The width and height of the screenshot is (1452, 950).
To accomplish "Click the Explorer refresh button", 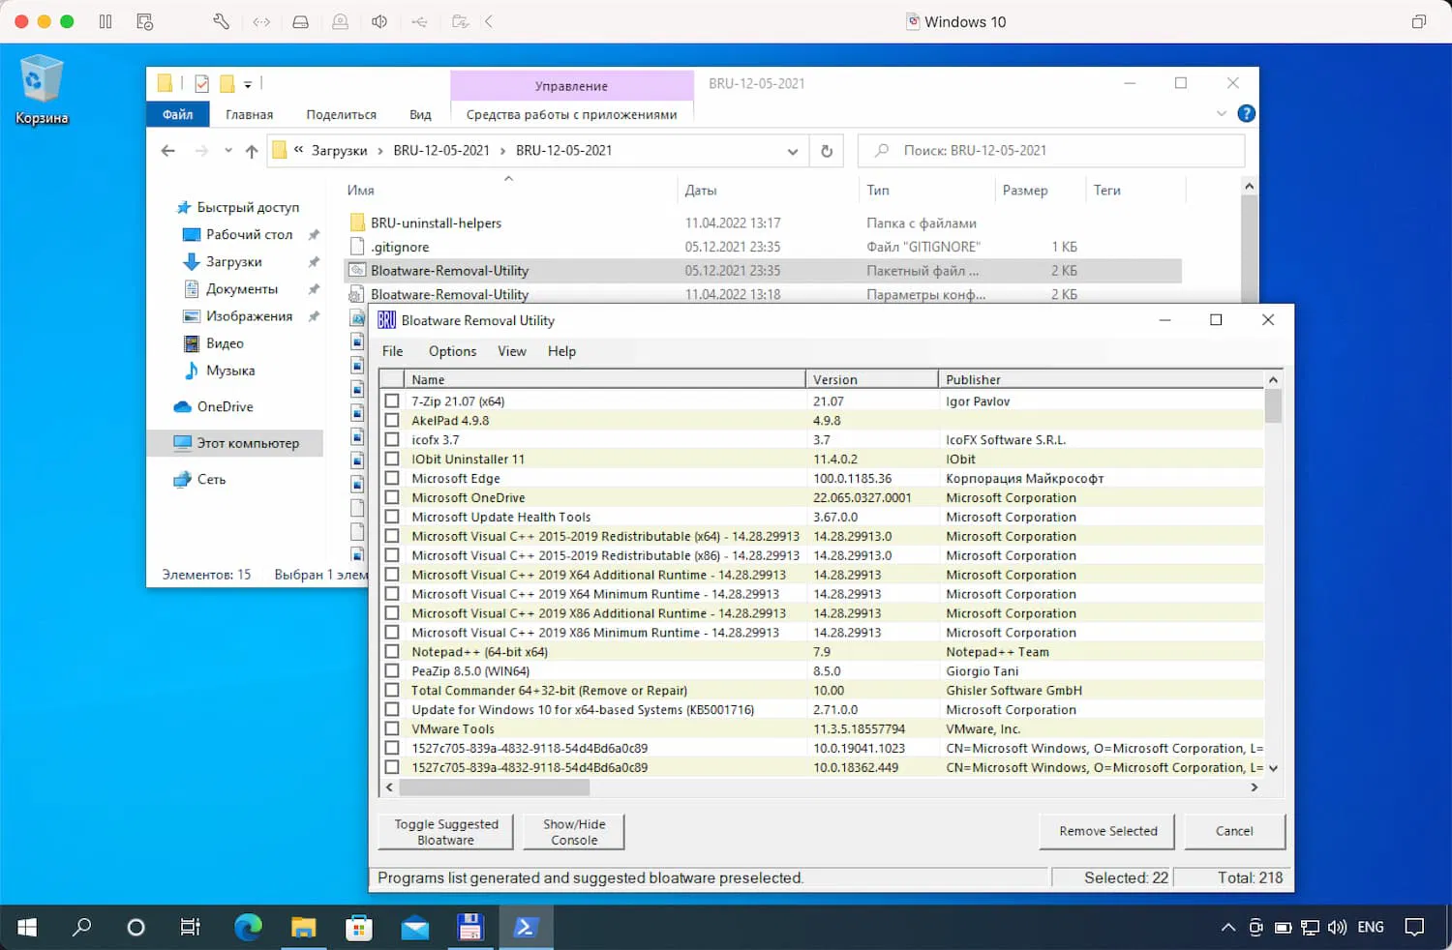I will 827,151.
